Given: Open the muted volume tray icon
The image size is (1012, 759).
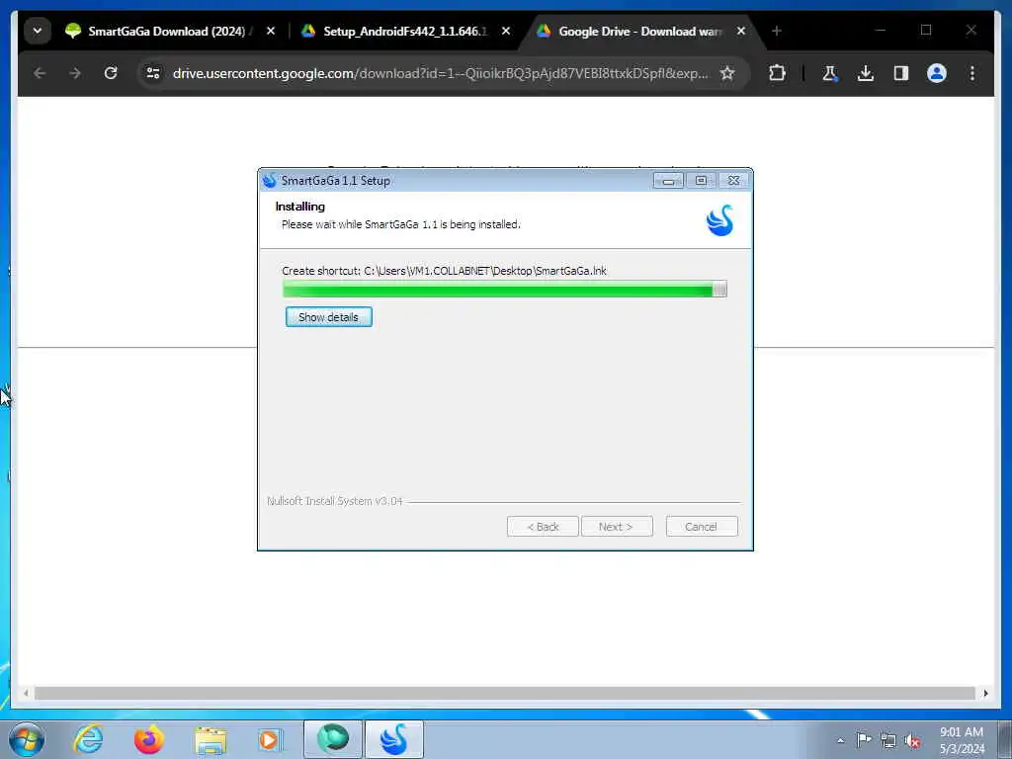Looking at the screenshot, I should pos(912,741).
